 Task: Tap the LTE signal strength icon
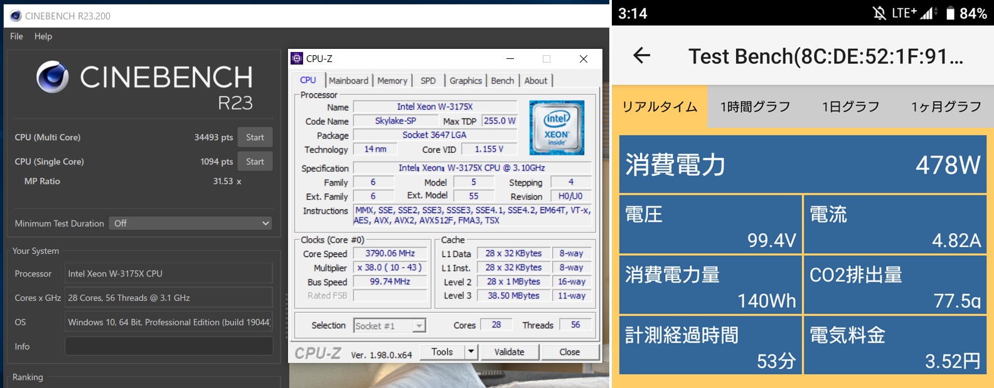[x=928, y=13]
